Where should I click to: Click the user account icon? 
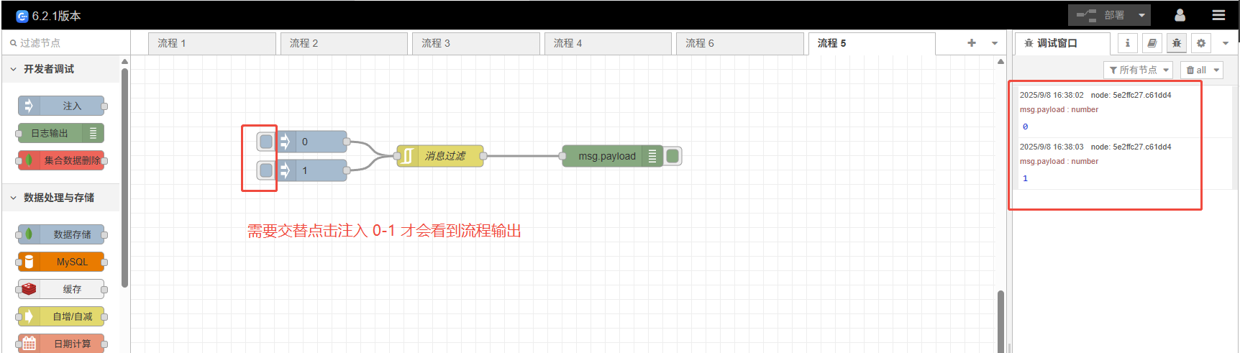pyautogui.click(x=1180, y=15)
